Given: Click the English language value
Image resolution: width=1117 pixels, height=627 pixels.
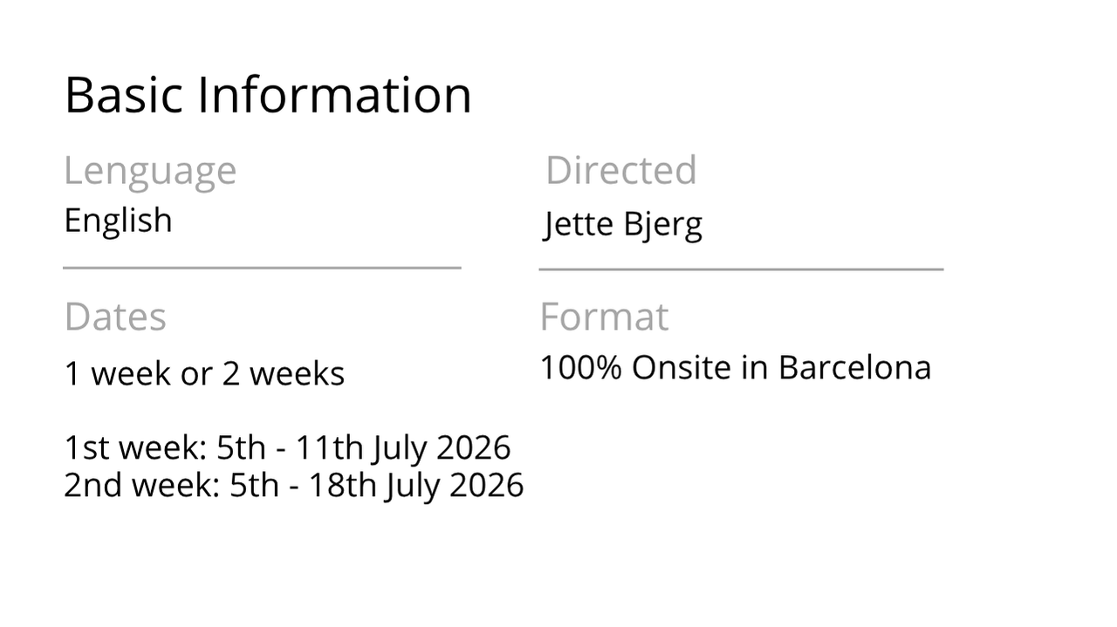Looking at the screenshot, I should click(118, 220).
